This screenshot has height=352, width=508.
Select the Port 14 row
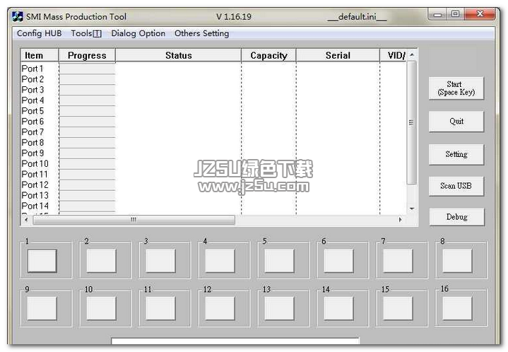point(213,206)
